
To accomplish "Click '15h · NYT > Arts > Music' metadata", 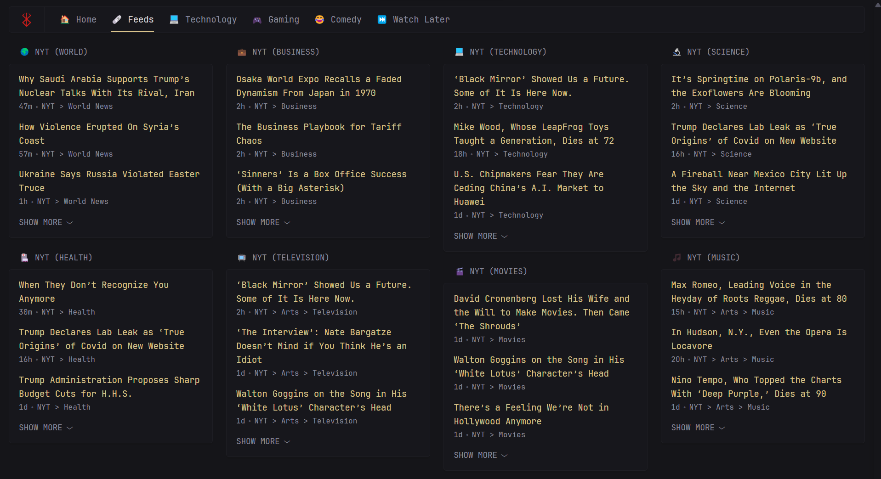I will pyautogui.click(x=722, y=312).
